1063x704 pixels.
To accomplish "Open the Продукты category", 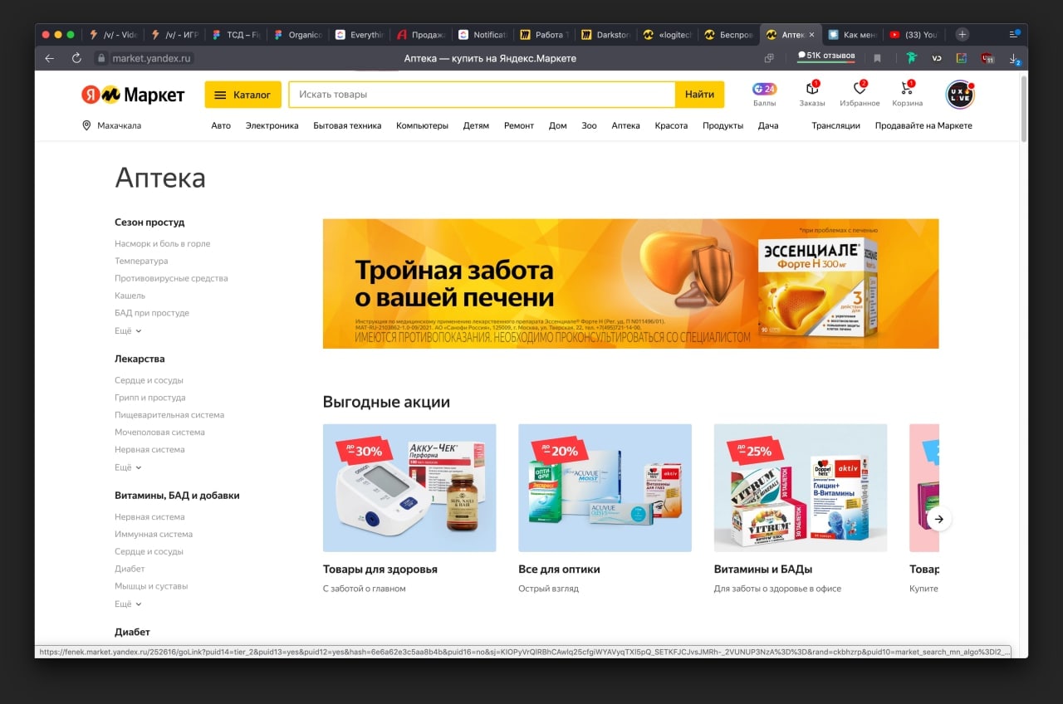I will 723,125.
